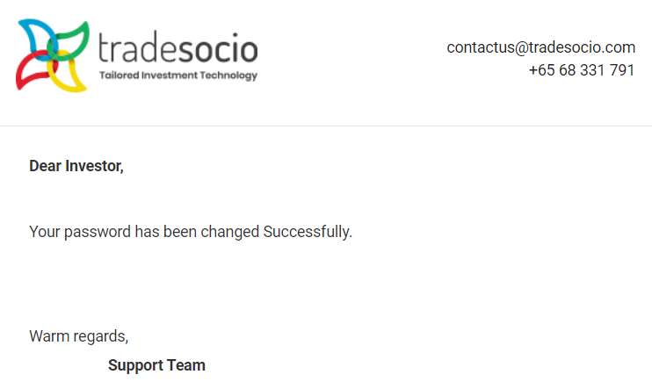
Task: Click the "Tailored Investment Technology" tagline
Action: (x=178, y=76)
